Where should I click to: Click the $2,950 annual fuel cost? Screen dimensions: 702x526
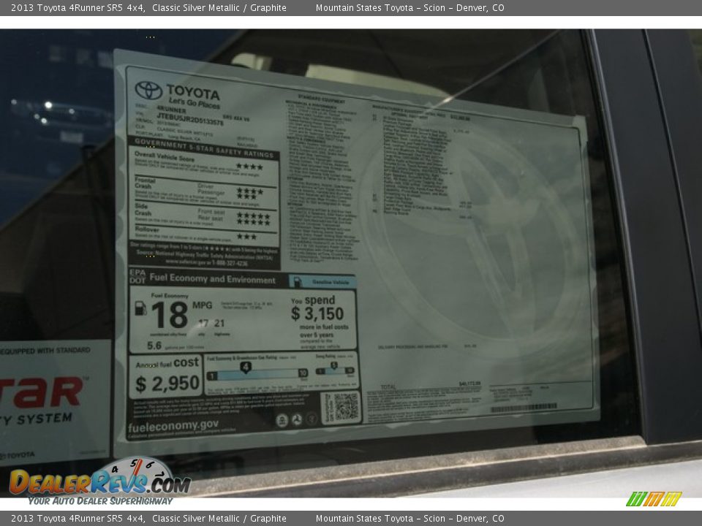click(167, 384)
